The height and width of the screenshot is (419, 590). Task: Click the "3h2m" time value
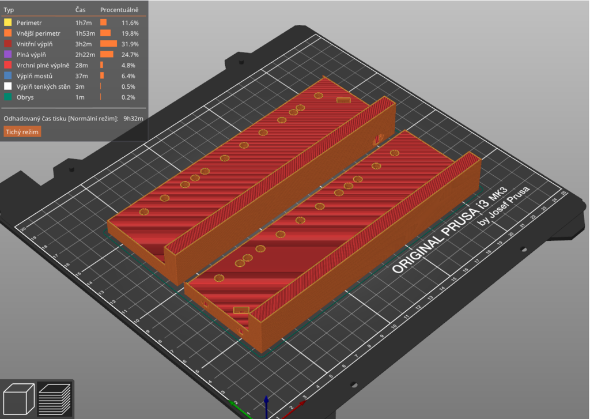point(83,44)
